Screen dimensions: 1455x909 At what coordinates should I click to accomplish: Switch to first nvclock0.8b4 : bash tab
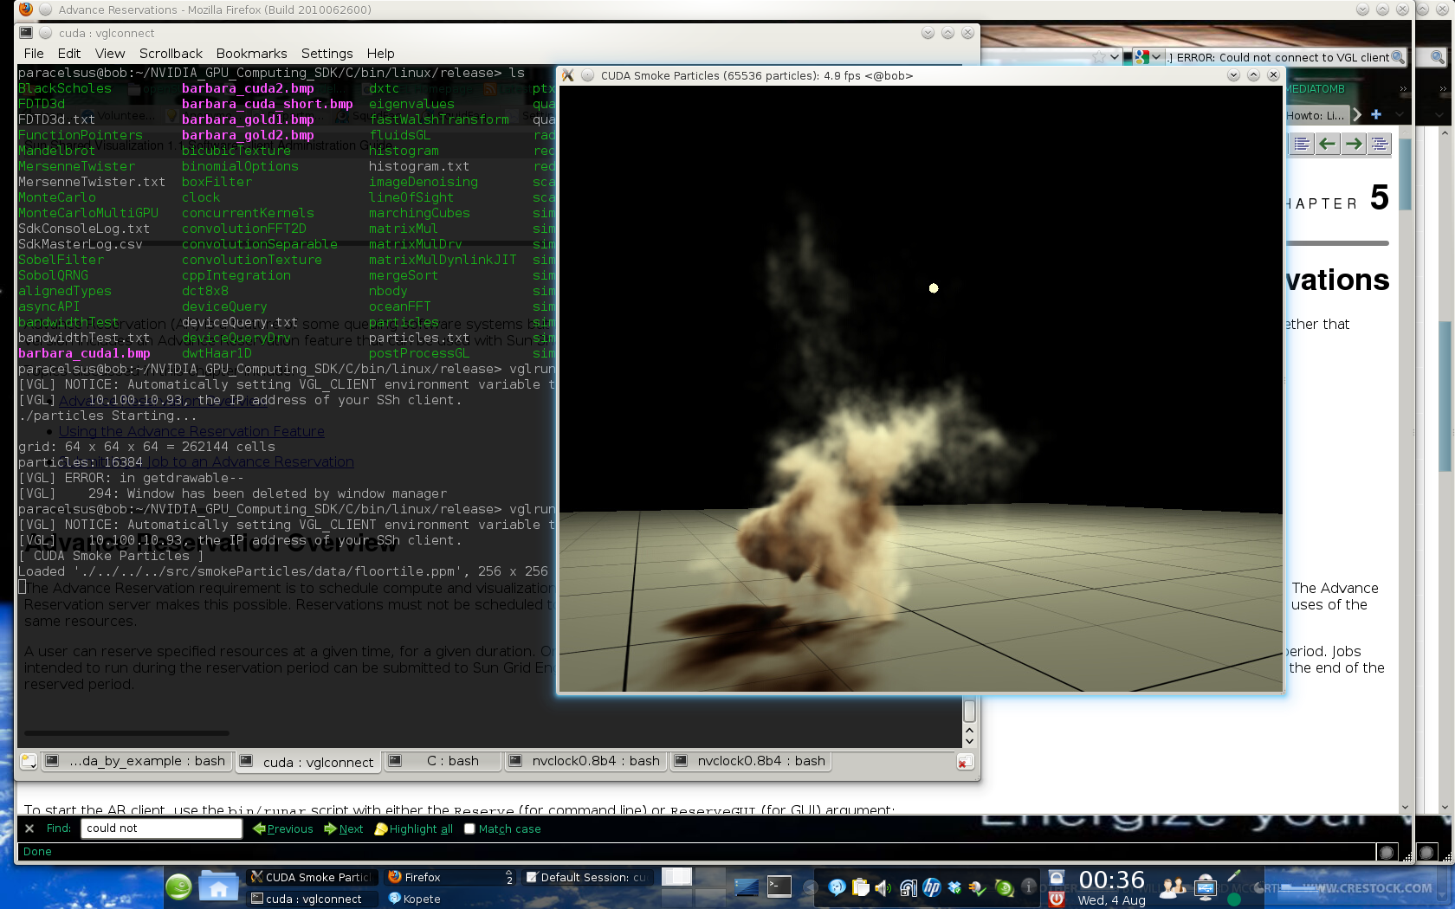pos(587,761)
